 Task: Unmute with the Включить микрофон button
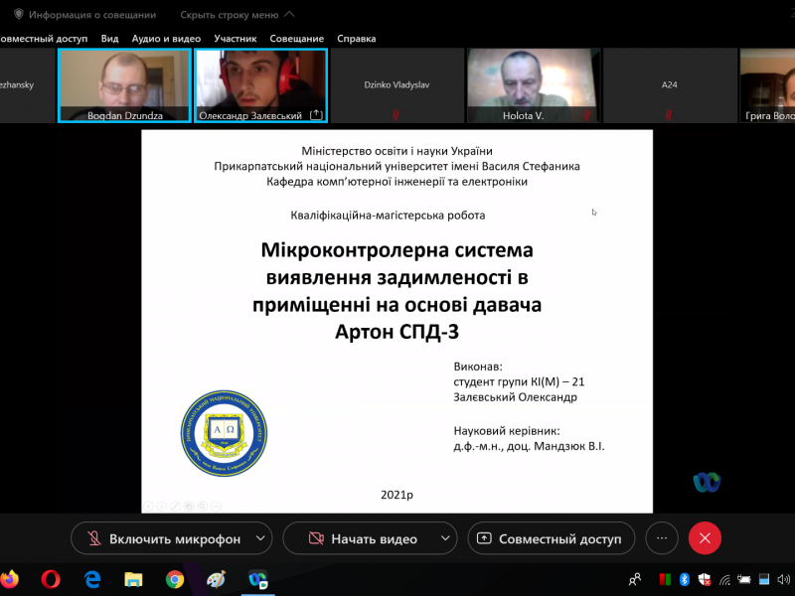tap(164, 538)
